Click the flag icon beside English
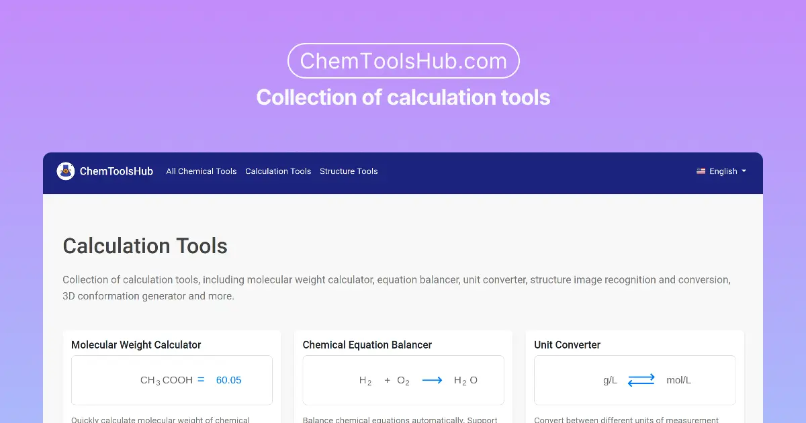Image resolution: width=806 pixels, height=423 pixels. coord(701,171)
